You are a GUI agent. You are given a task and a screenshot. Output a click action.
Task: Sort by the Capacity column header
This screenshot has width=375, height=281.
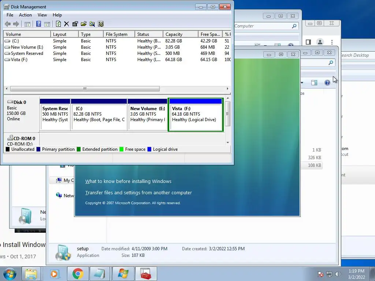[x=181, y=34]
